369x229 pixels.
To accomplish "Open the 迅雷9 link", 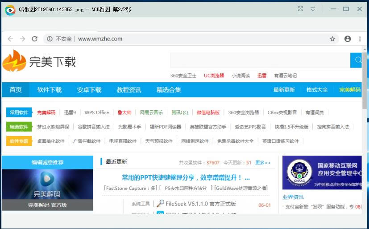I will 70,112.
